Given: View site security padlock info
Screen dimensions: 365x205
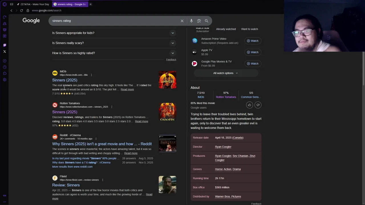Looking at the screenshot, I should pyautogui.click(x=28, y=11).
